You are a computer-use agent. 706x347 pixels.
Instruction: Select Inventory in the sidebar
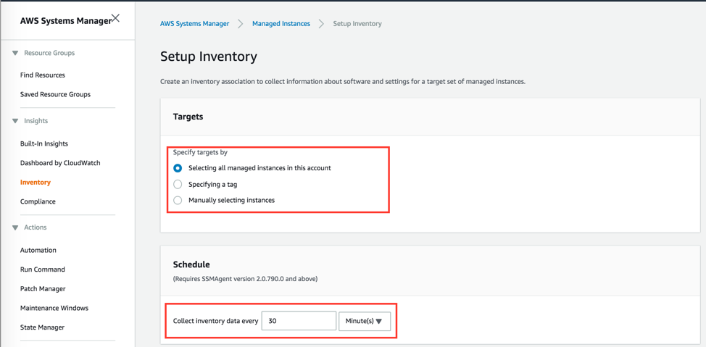pos(35,183)
